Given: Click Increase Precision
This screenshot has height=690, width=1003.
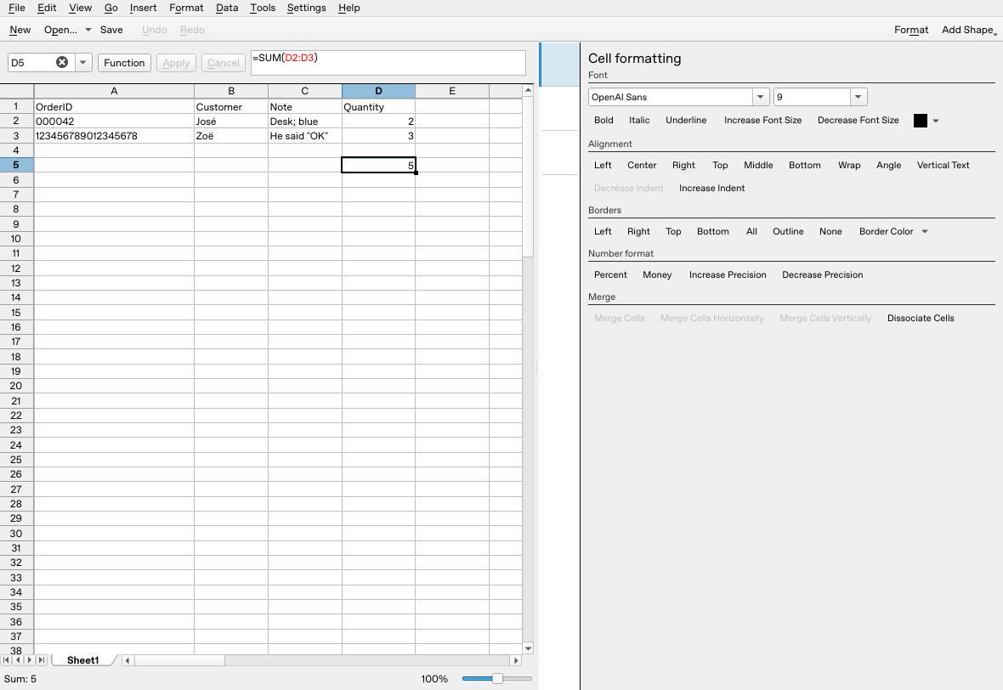Looking at the screenshot, I should [728, 275].
